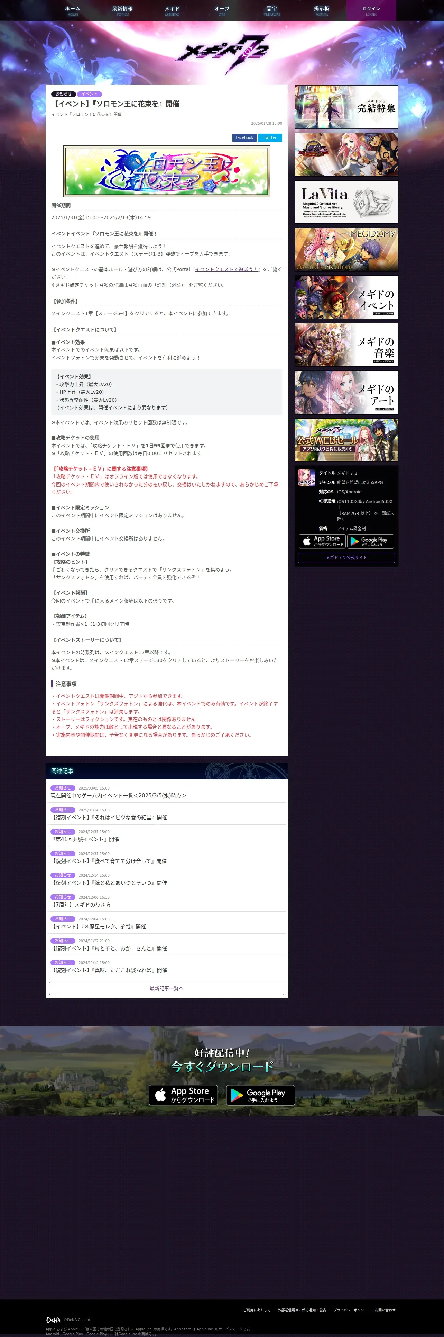Viewport: 444px width, 1337px height.
Task: Open the メギドのアート banner
Action: pos(346,392)
